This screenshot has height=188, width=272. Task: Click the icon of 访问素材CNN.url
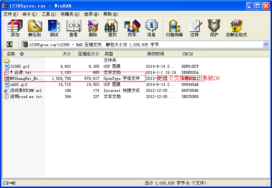[6, 90]
